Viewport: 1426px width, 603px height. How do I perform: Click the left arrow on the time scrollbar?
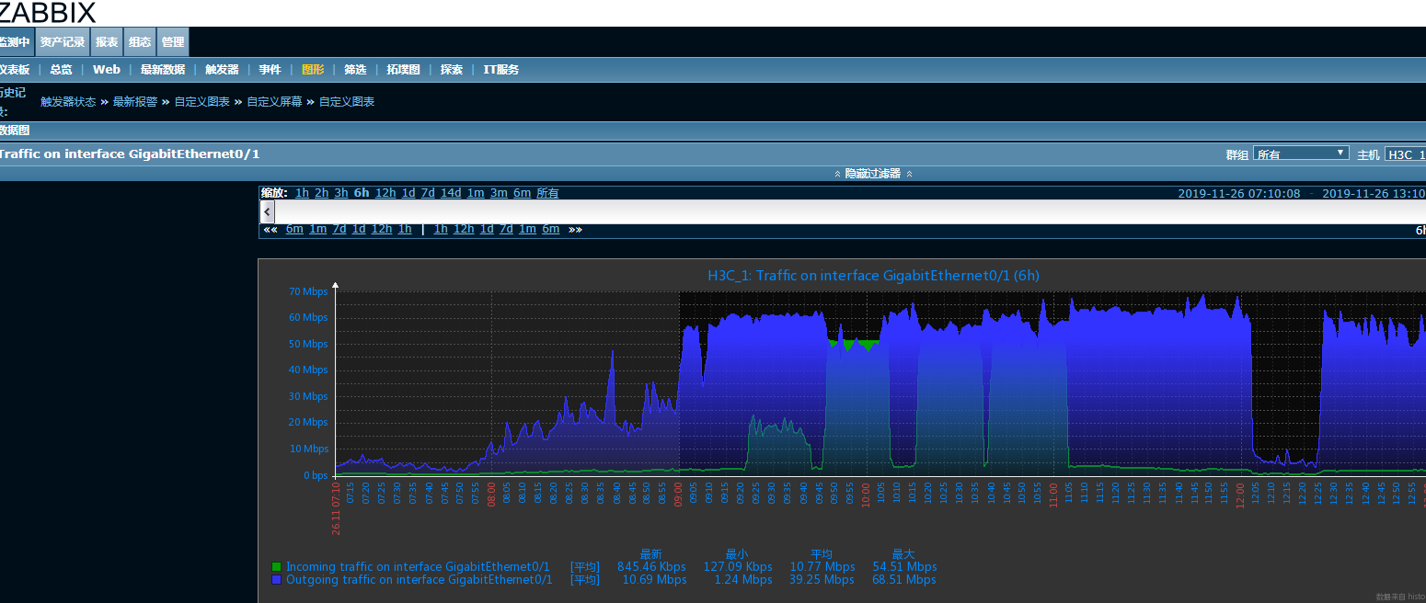click(x=268, y=211)
